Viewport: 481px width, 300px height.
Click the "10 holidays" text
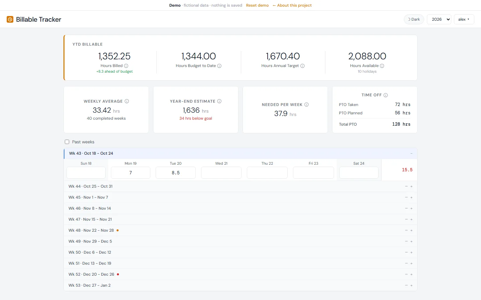367,72
